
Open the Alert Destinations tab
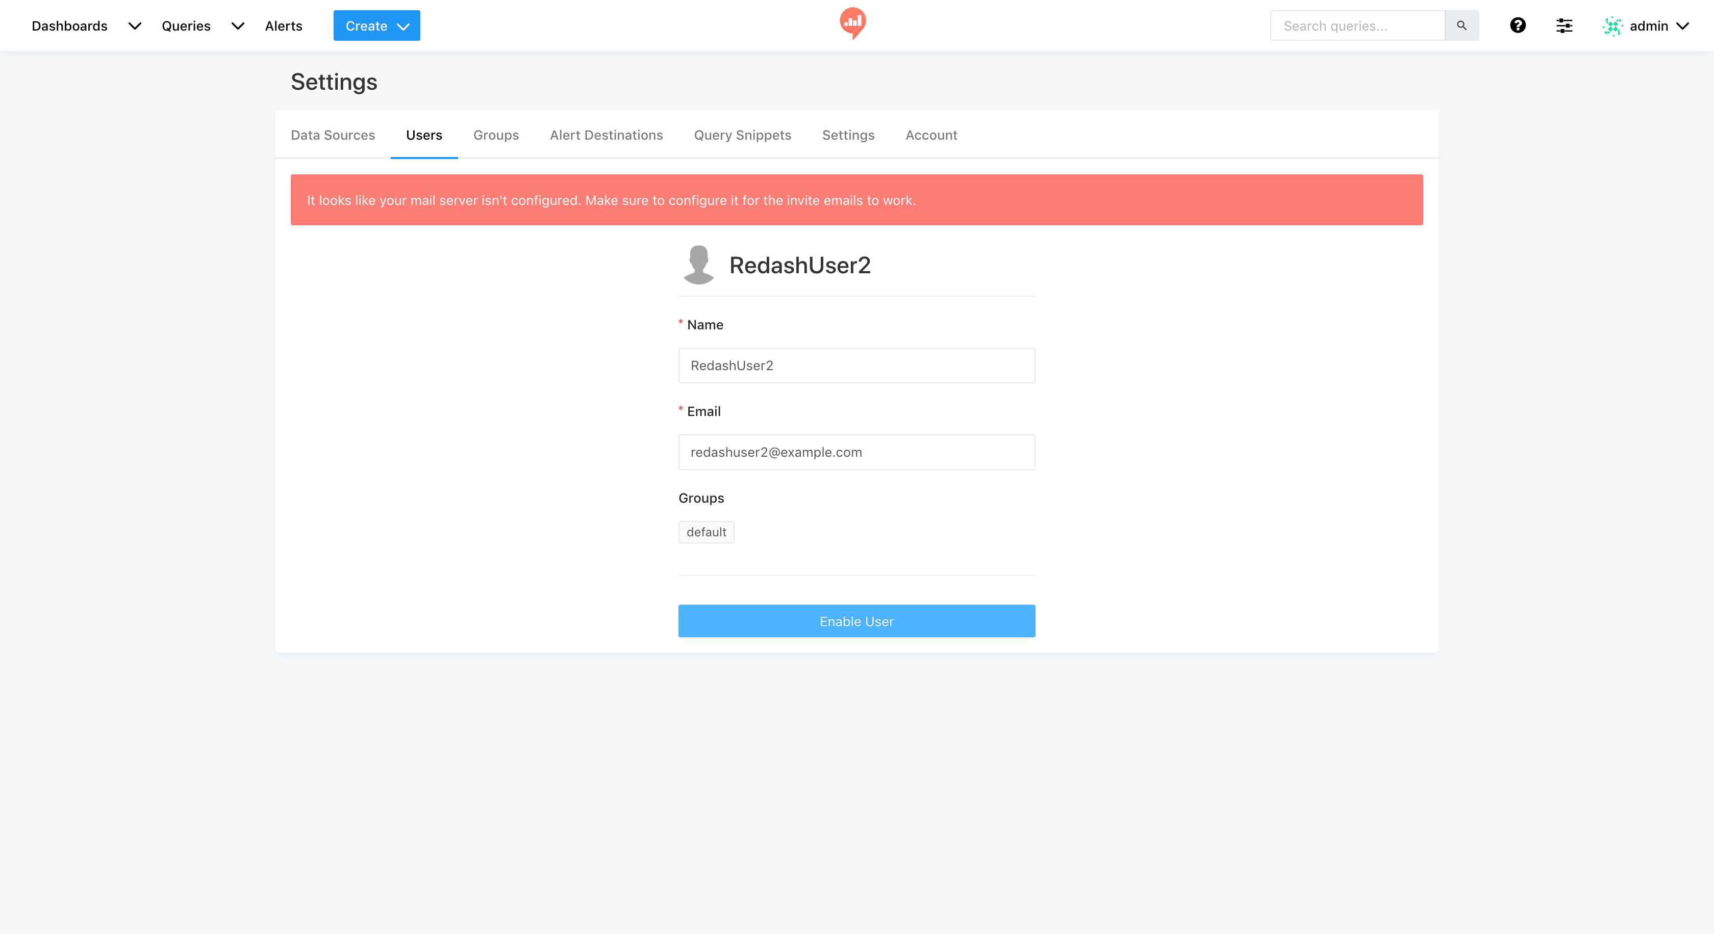pyautogui.click(x=606, y=135)
